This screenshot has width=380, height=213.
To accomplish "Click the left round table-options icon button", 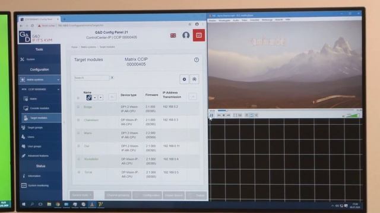I will point(184,79).
